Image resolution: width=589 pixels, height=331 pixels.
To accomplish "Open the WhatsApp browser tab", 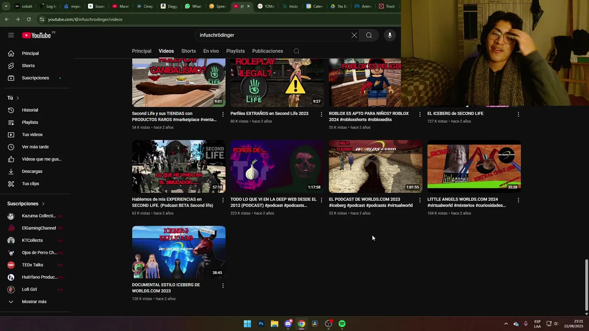I will [194, 6].
